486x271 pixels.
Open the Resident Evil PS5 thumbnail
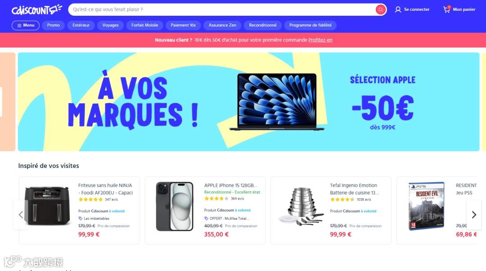(427, 206)
